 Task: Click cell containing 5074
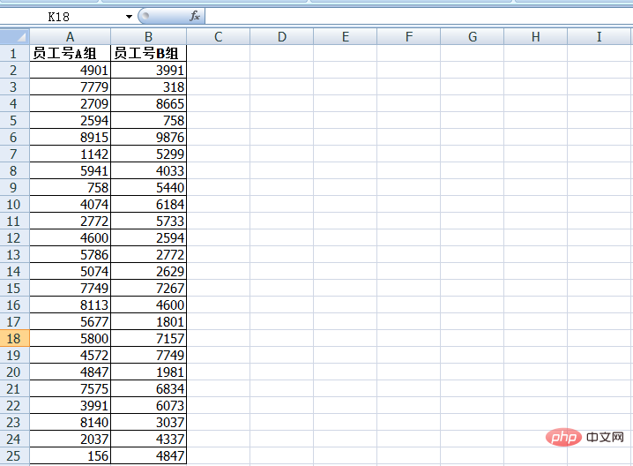[x=71, y=271]
